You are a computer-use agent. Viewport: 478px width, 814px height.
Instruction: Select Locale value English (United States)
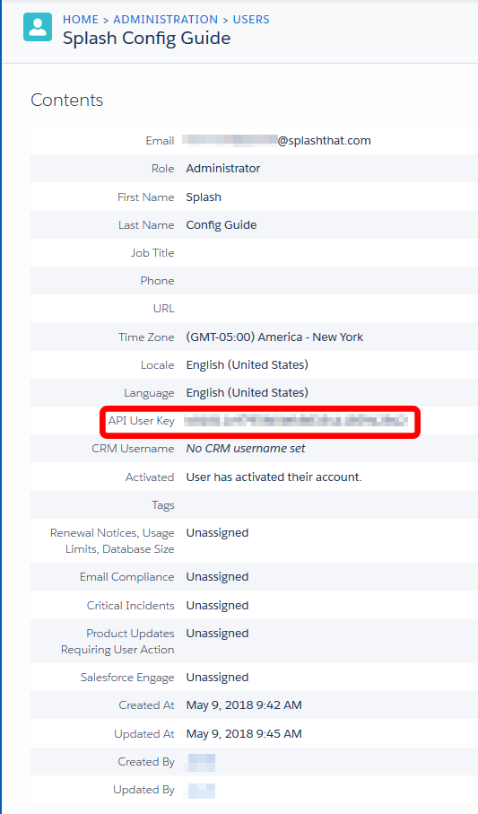coord(247,365)
